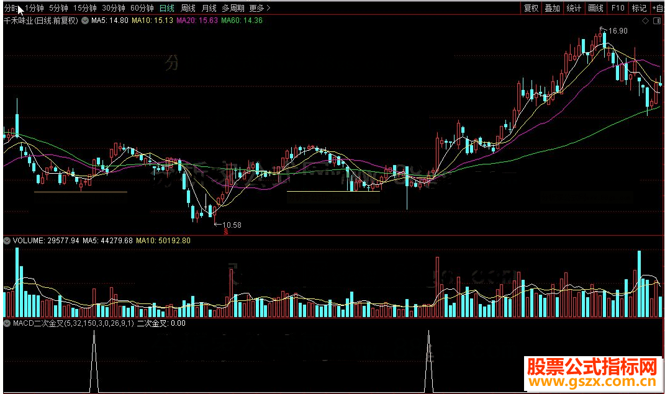665x394 pixels.
Task: Switch to the 周线 weekly tab
Action: pyautogui.click(x=188, y=8)
